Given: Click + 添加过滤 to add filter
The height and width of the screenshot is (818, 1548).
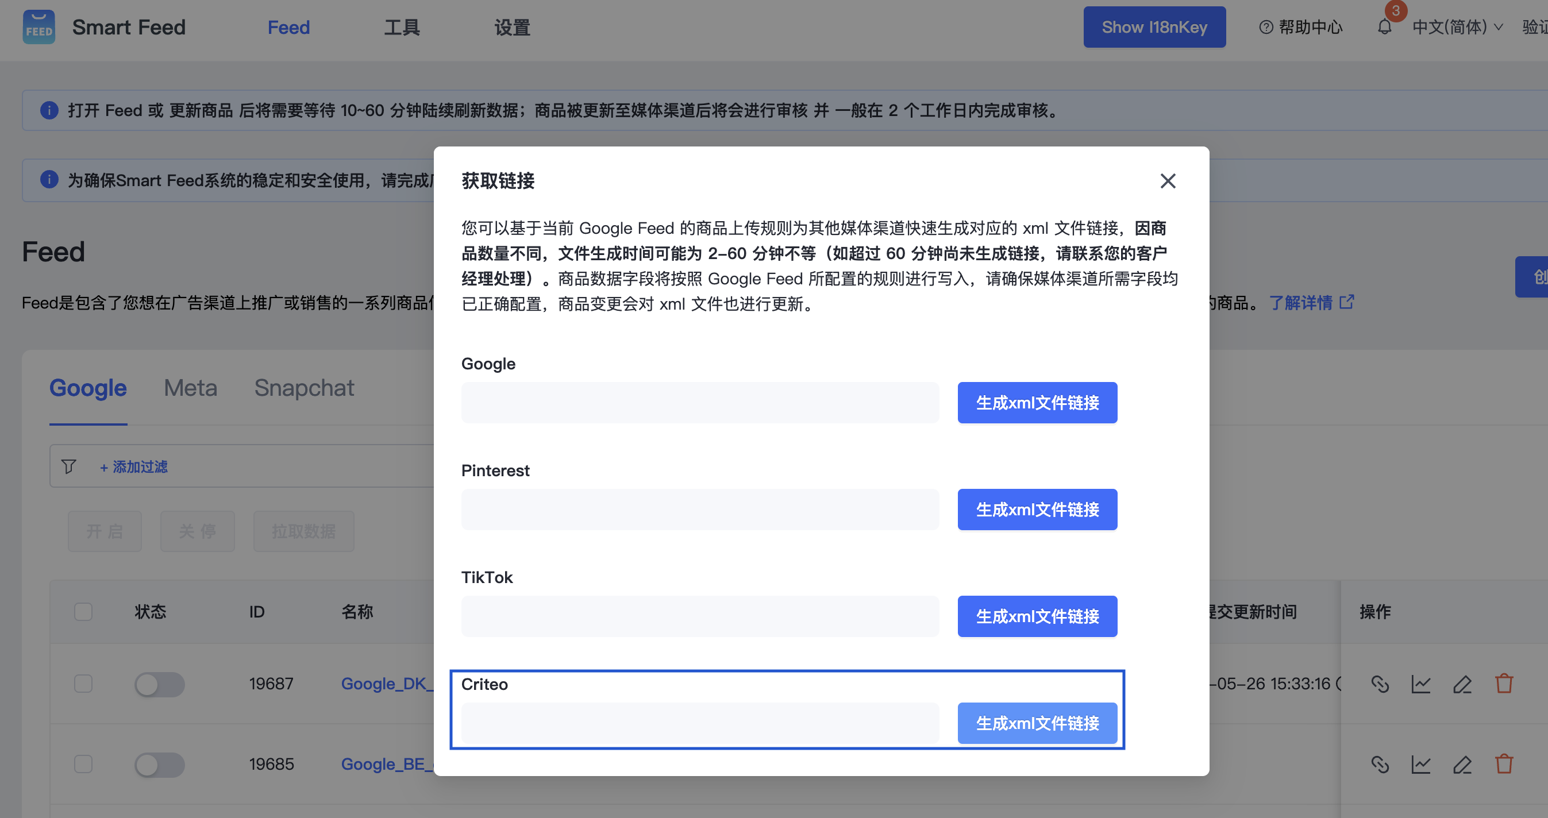Looking at the screenshot, I should pyautogui.click(x=133, y=466).
